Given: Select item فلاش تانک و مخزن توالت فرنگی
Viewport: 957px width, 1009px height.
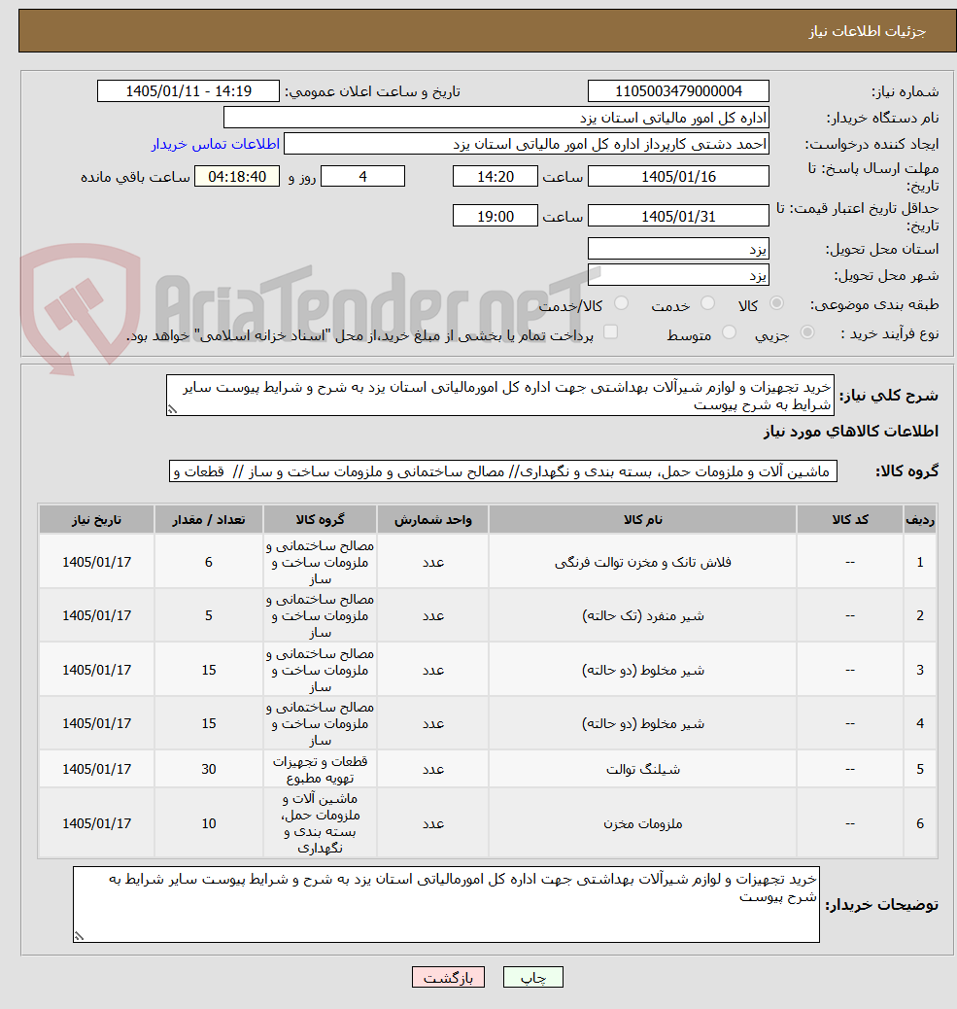Looking at the screenshot, I should (642, 562).
